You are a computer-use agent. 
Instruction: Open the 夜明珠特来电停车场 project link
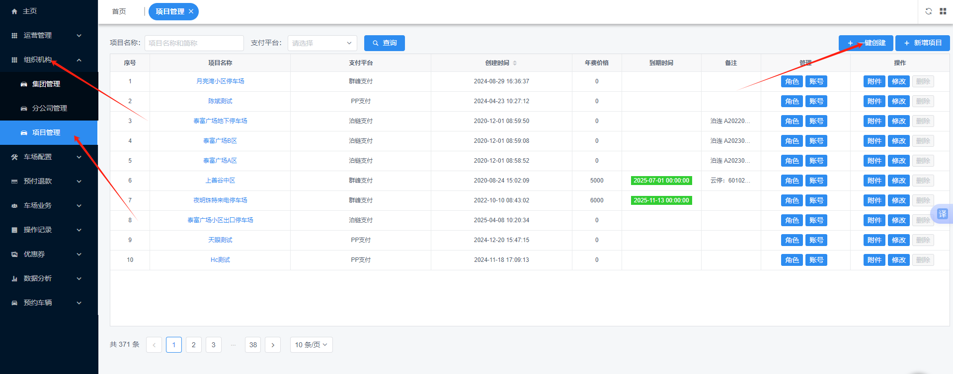(x=220, y=200)
